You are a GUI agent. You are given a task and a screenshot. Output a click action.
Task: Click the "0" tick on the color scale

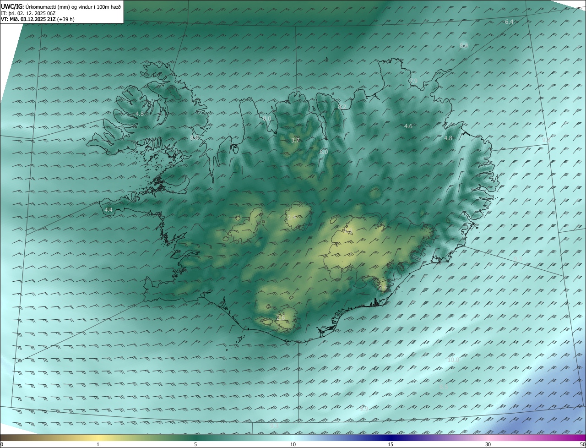pyautogui.click(x=2, y=444)
